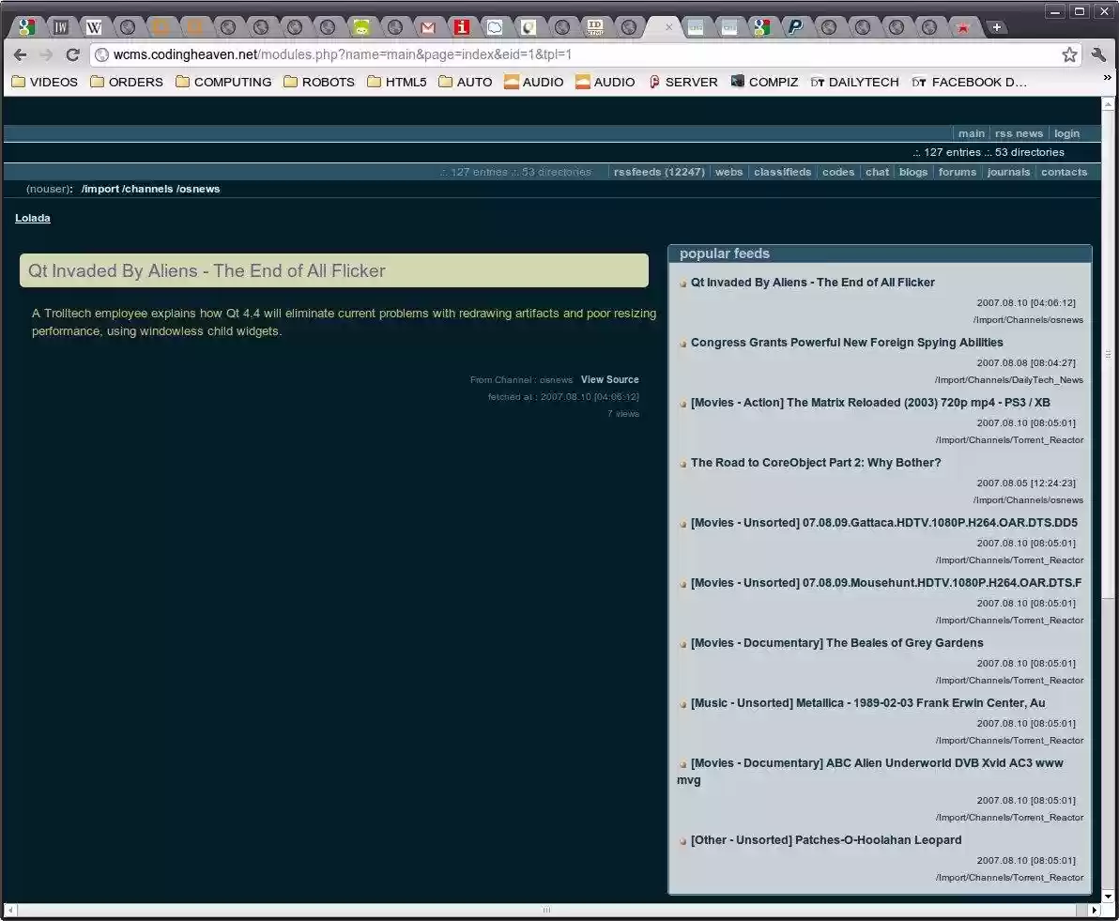Open the Metallica 1989-02-03 feed entry
The height and width of the screenshot is (921, 1119).
point(867,702)
